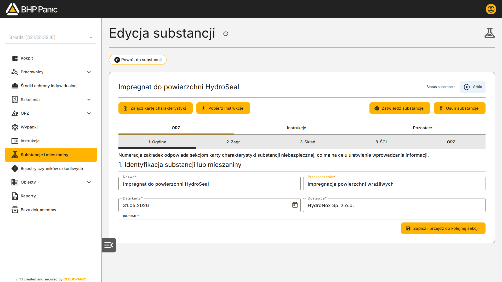
Task: Click the Szkolenia book icon
Action: [x=15, y=99]
